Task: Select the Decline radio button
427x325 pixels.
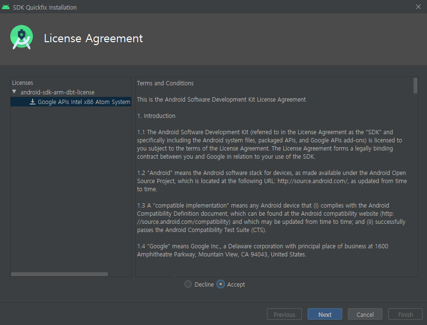Action: (188, 284)
